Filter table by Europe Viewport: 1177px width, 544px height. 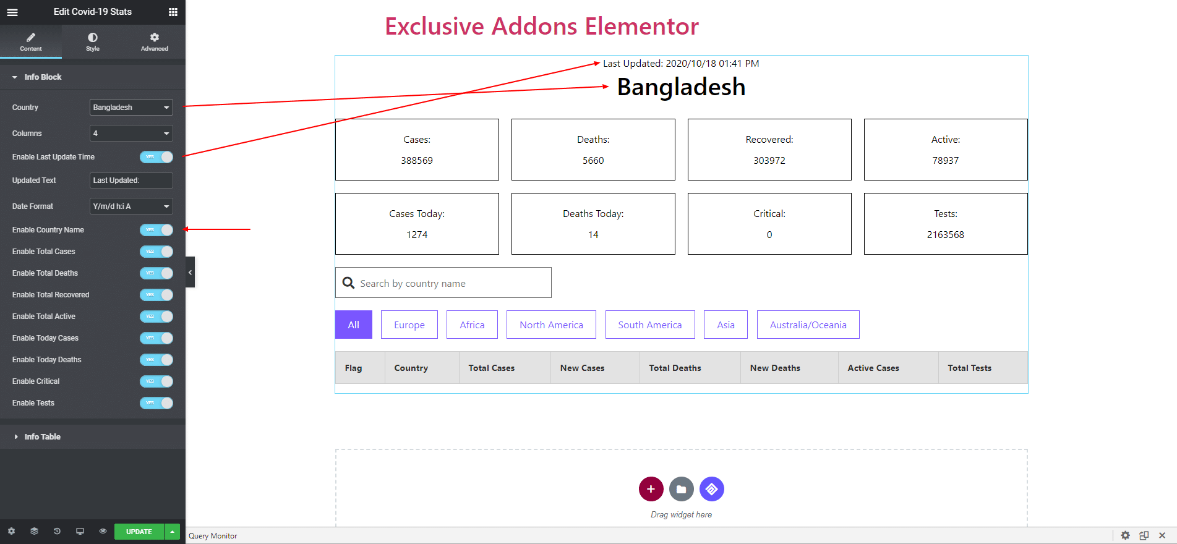point(409,325)
